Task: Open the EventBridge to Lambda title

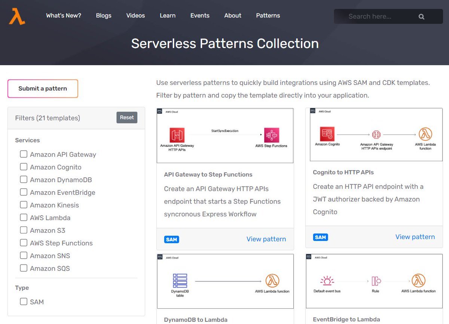Action: (x=346, y=320)
